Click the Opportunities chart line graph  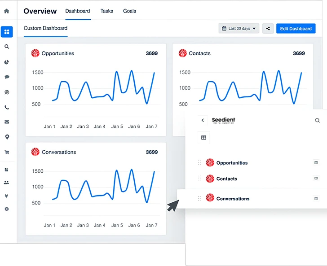pyautogui.click(x=103, y=87)
